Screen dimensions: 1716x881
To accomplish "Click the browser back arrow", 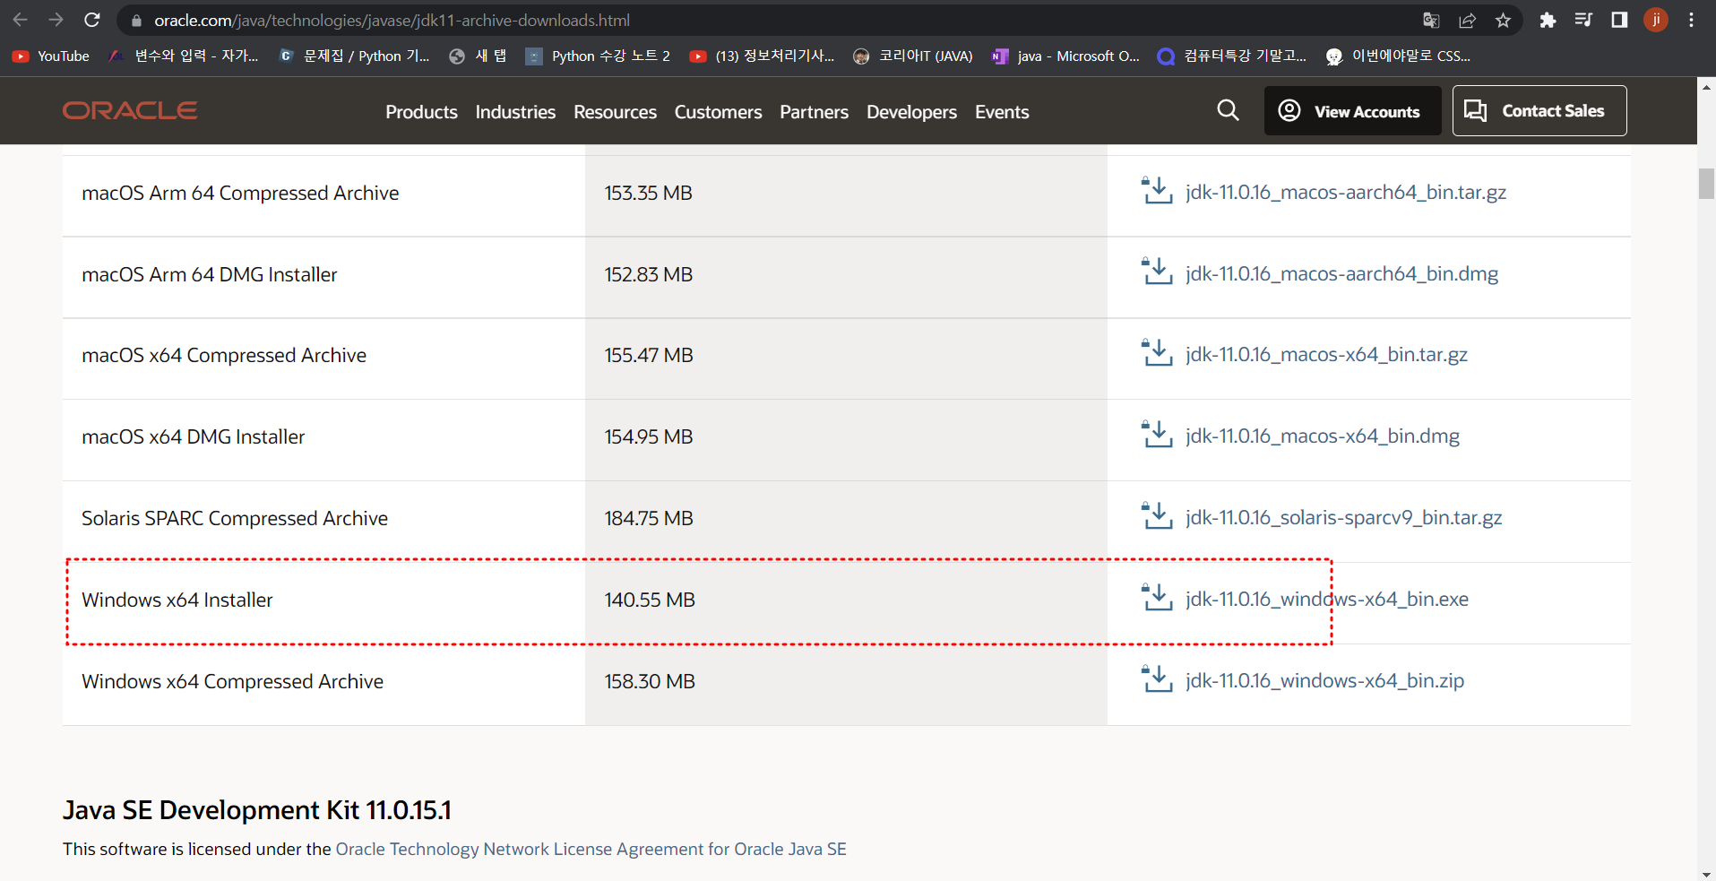I will (x=20, y=20).
